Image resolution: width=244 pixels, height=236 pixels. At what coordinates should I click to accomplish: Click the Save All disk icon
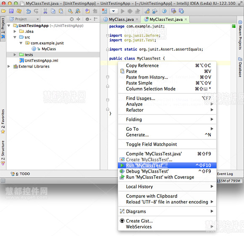click(x=11, y=11)
